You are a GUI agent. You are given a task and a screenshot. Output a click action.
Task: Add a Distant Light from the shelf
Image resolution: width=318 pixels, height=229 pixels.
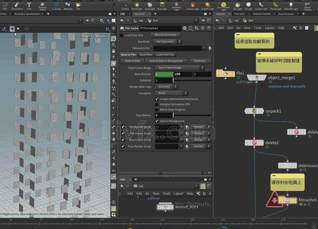point(208,6)
